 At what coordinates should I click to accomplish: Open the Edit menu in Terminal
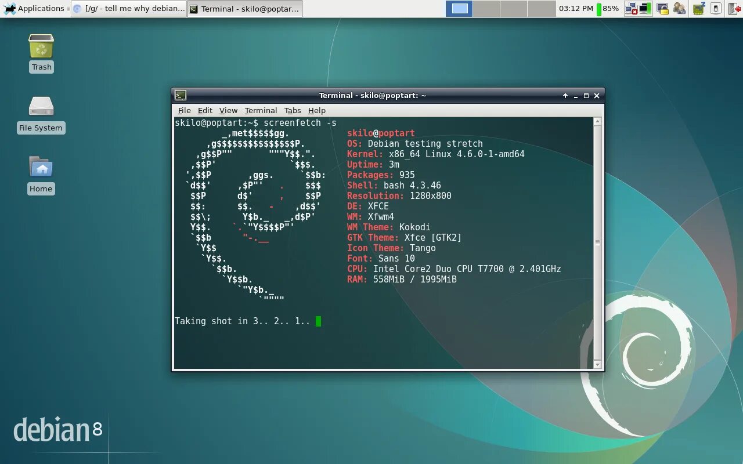[x=205, y=110]
